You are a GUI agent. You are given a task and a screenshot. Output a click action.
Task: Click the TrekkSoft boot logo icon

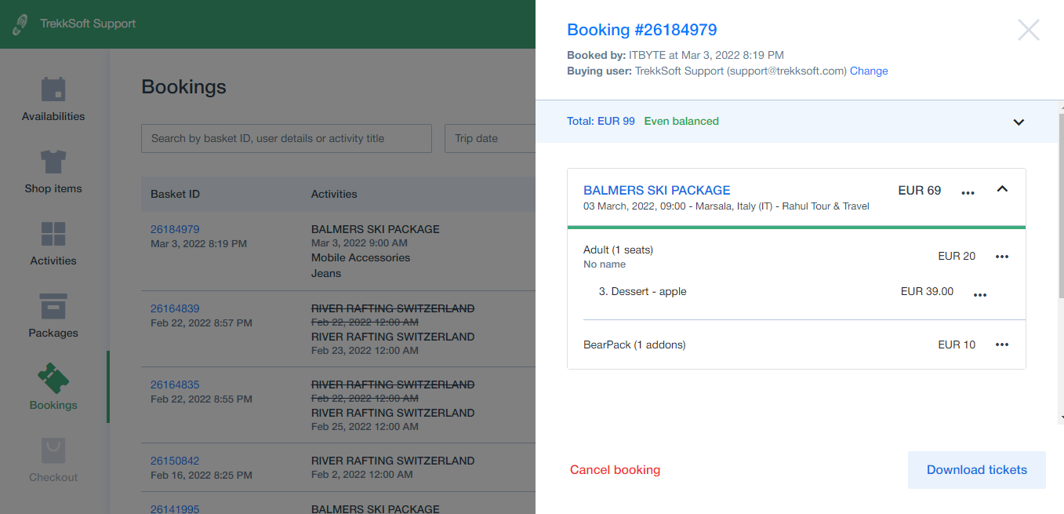[20, 24]
